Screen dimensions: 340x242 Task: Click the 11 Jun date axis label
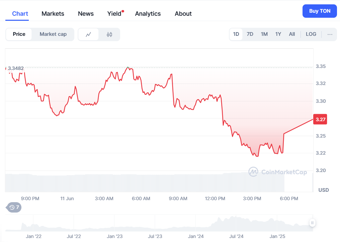pos(67,198)
